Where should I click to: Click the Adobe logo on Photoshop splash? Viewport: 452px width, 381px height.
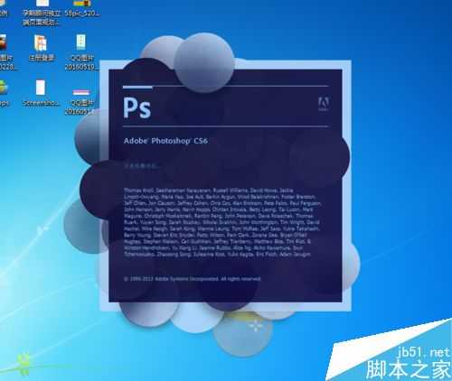(324, 104)
